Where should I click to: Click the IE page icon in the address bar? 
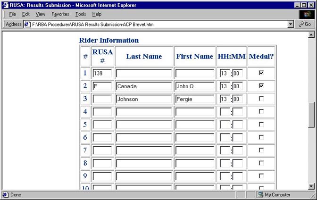coord(27,24)
